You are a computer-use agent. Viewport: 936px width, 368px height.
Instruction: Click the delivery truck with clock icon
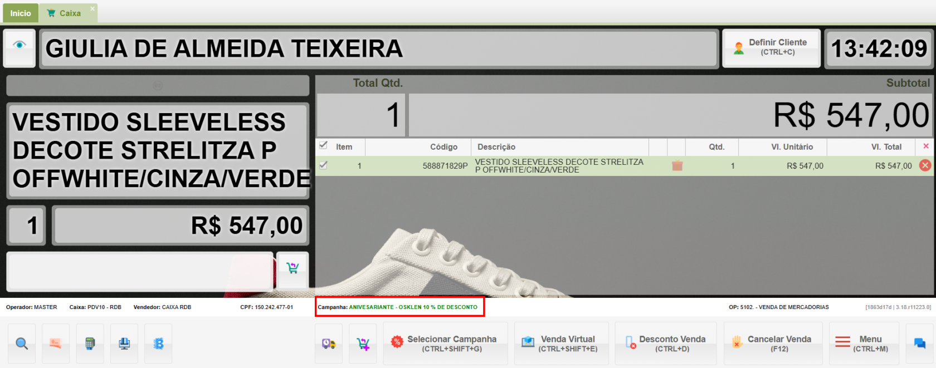point(329,344)
